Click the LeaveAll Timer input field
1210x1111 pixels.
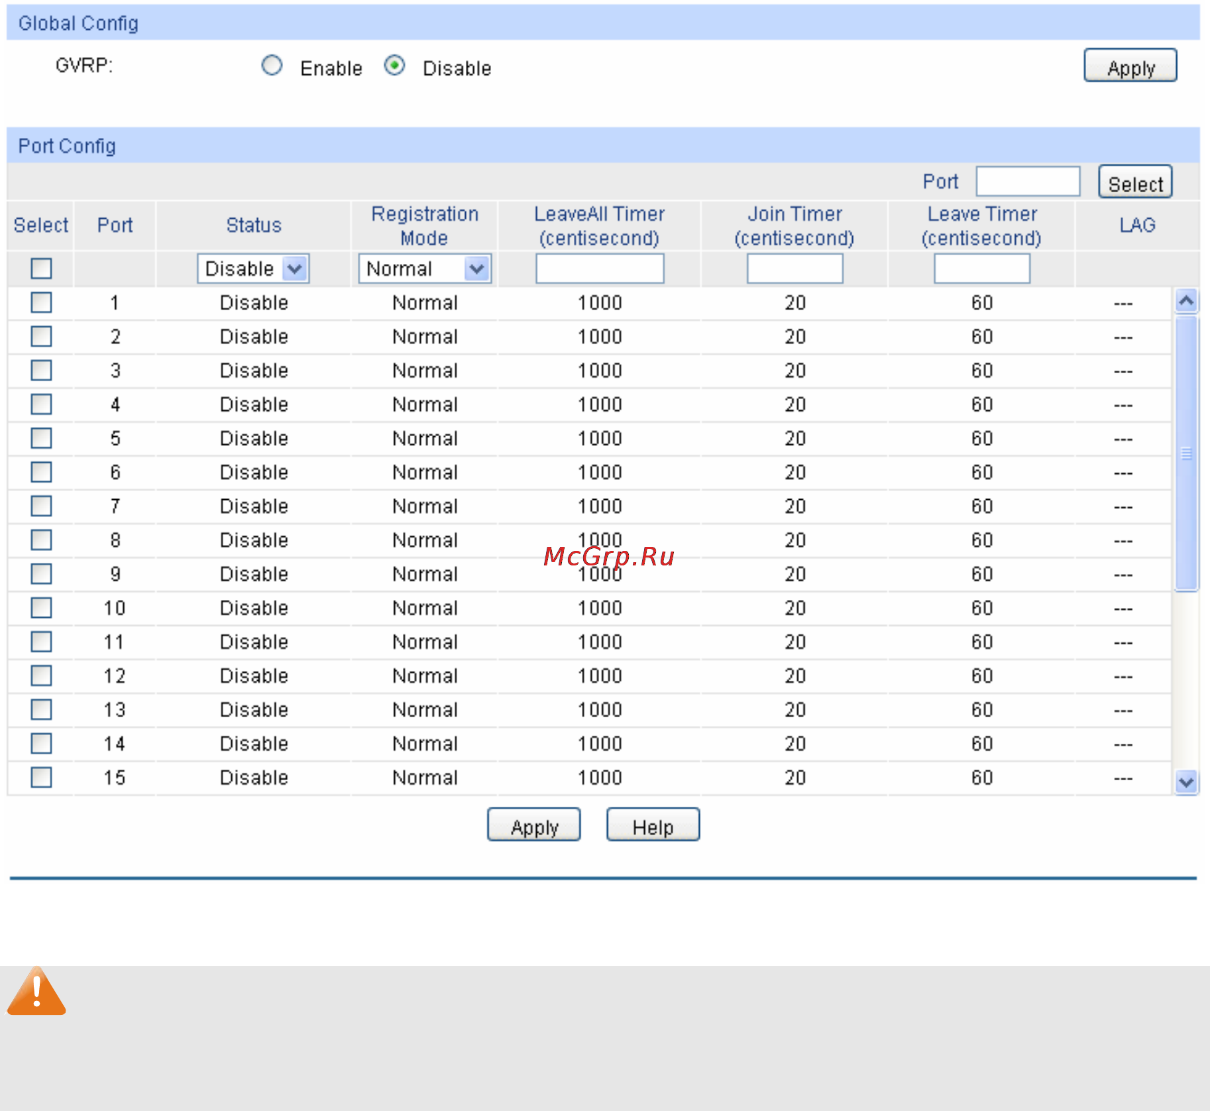click(600, 268)
